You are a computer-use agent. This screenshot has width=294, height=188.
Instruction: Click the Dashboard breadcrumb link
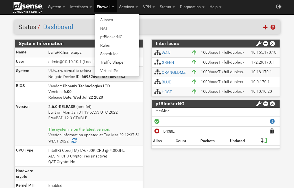point(58,27)
